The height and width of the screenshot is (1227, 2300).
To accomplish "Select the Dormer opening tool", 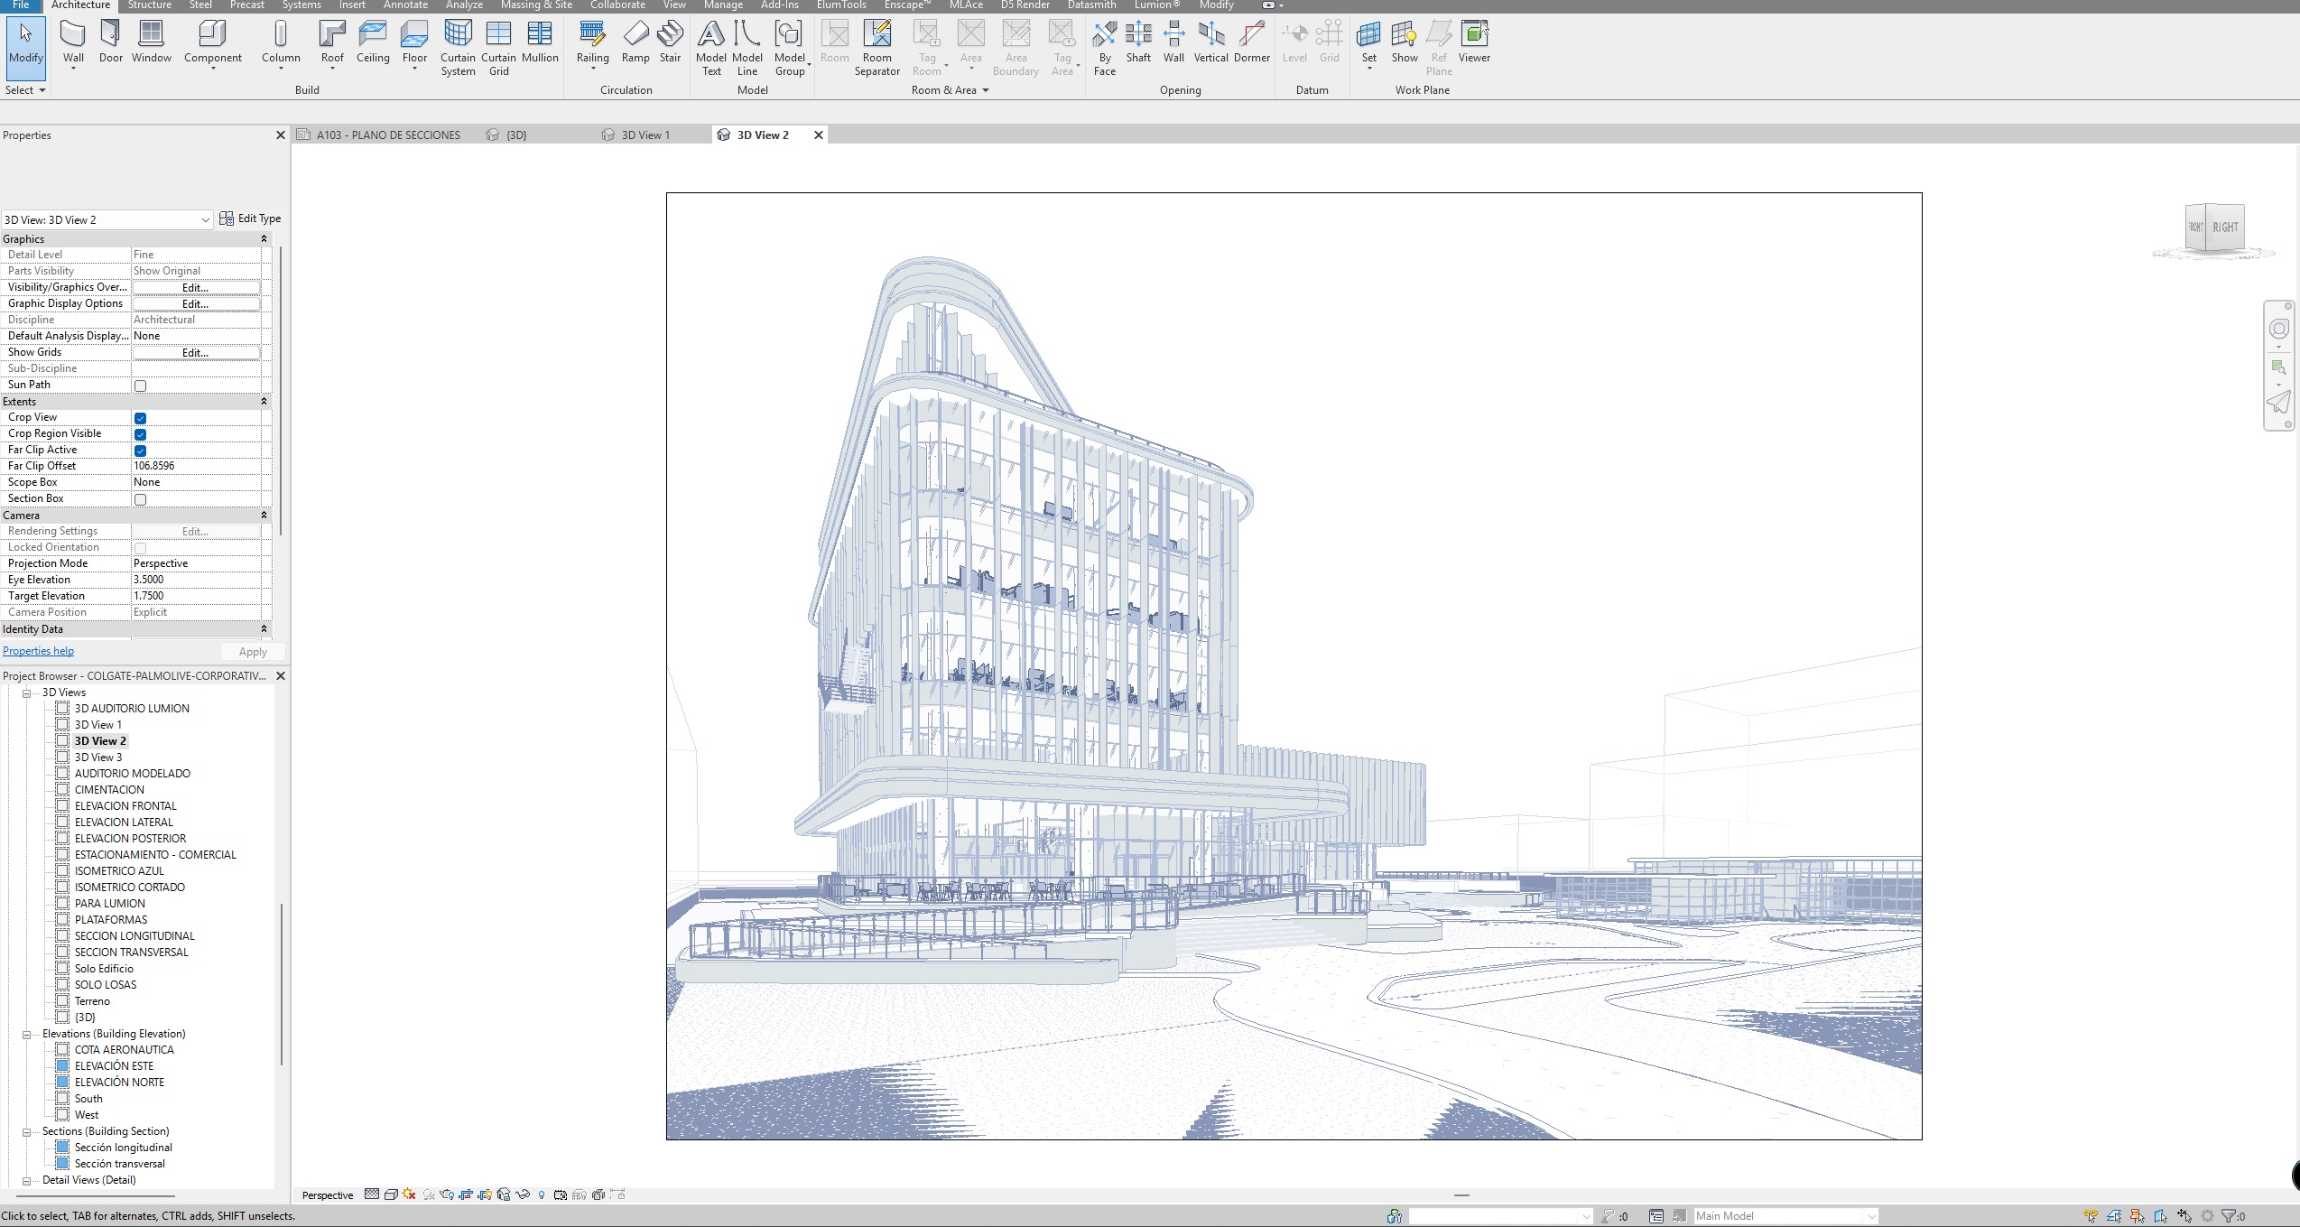I will coord(1251,42).
